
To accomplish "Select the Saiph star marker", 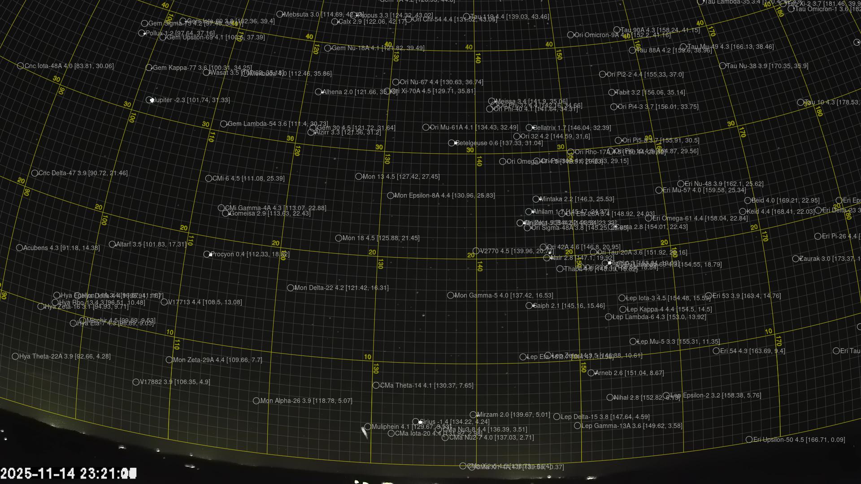I will point(529,306).
